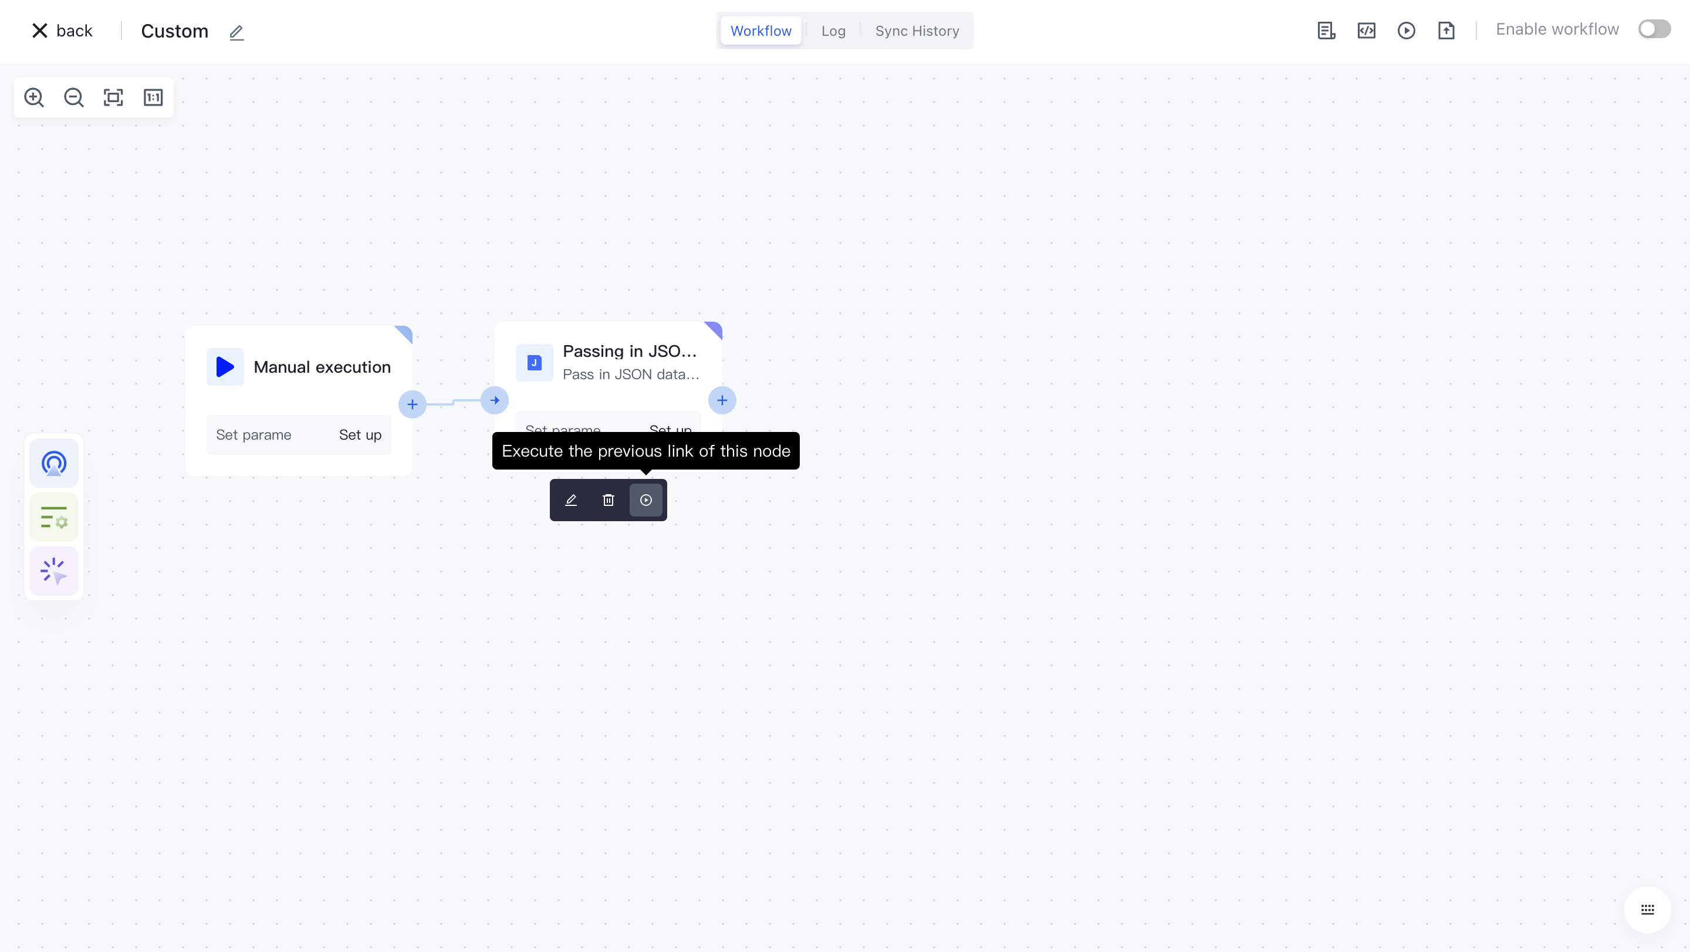Click the zoom out magnifier icon

[x=73, y=97]
